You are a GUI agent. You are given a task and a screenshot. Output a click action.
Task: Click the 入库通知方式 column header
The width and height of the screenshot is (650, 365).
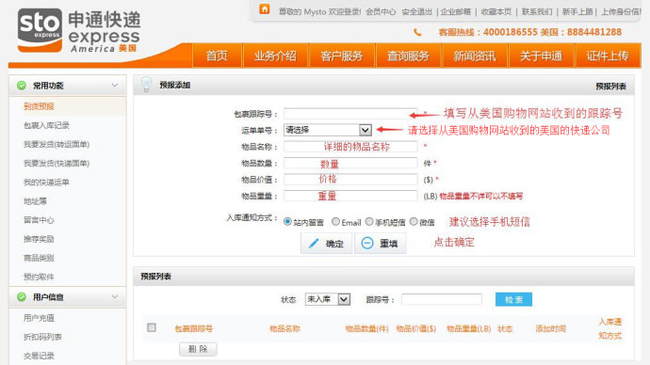tap(610, 328)
